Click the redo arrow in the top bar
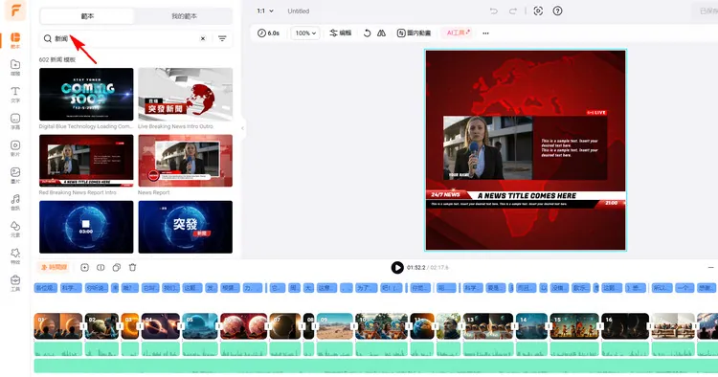 click(513, 11)
